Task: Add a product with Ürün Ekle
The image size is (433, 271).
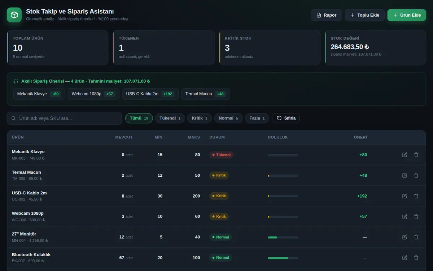Action: [407, 15]
